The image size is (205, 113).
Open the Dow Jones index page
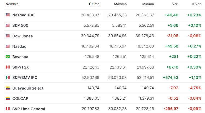click(22, 36)
